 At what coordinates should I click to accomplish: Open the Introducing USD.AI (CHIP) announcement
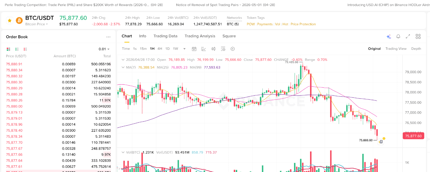(x=389, y=5)
